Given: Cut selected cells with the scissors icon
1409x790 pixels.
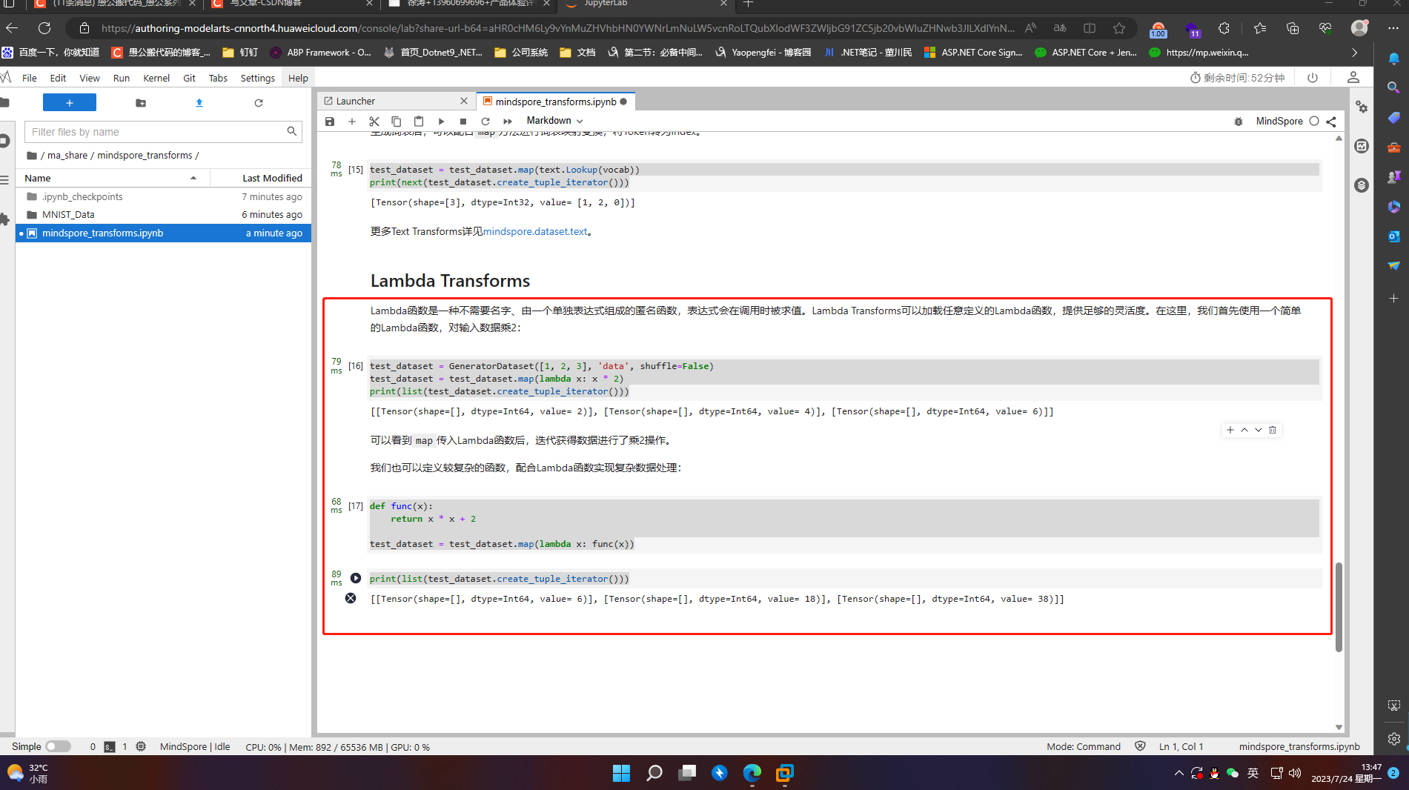Looking at the screenshot, I should tap(374, 122).
